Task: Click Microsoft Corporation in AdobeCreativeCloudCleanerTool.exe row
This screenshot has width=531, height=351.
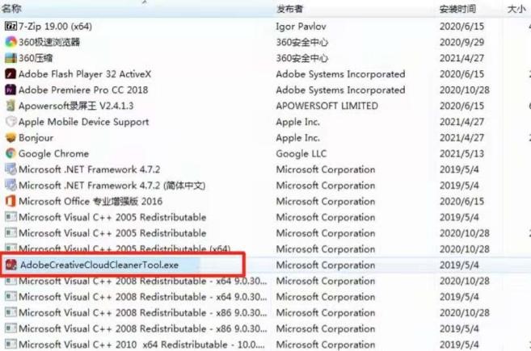Action: [326, 265]
